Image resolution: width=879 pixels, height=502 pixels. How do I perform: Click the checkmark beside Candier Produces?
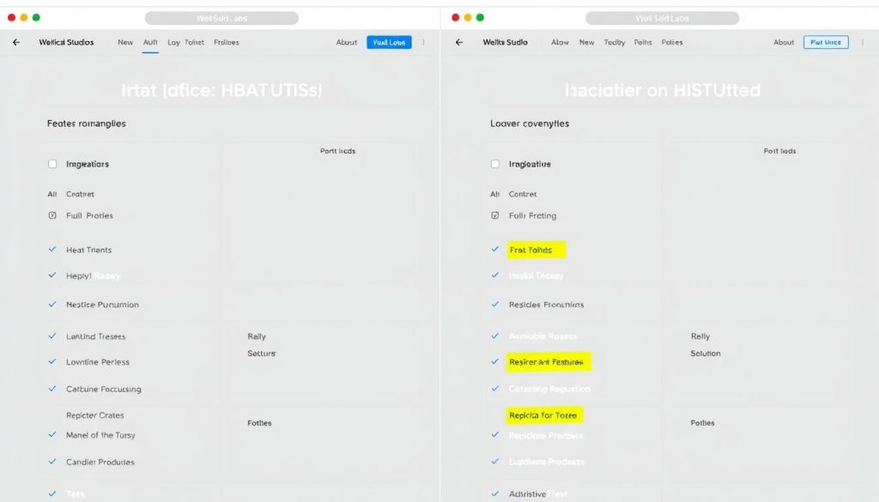pos(52,462)
